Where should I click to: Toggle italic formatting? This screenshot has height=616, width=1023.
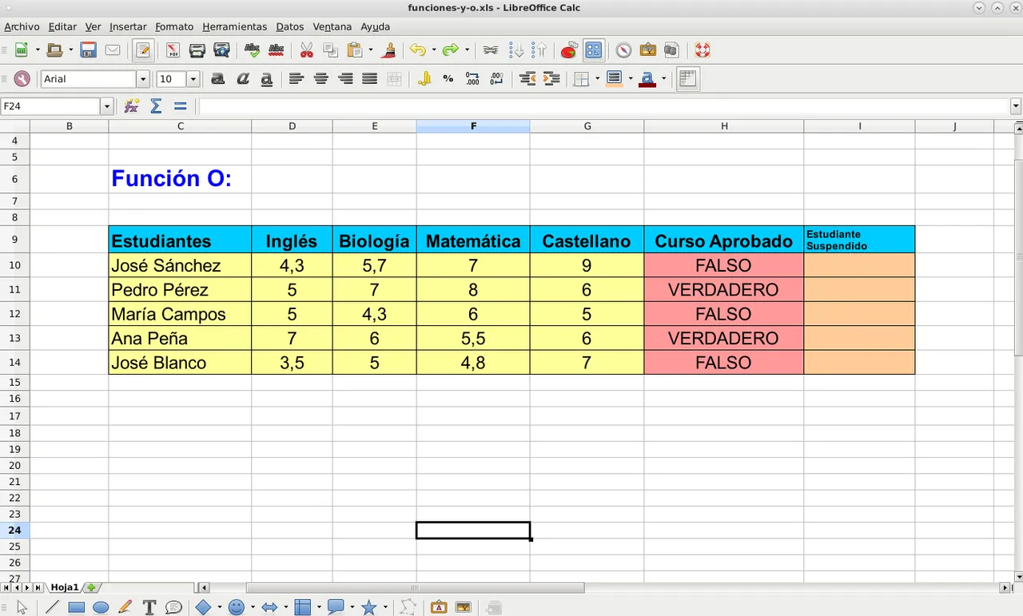click(242, 78)
